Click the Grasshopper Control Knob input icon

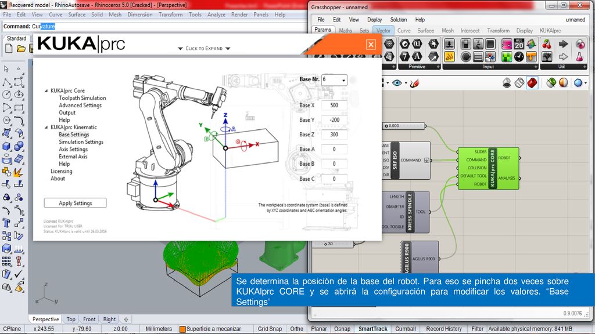(x=466, y=57)
